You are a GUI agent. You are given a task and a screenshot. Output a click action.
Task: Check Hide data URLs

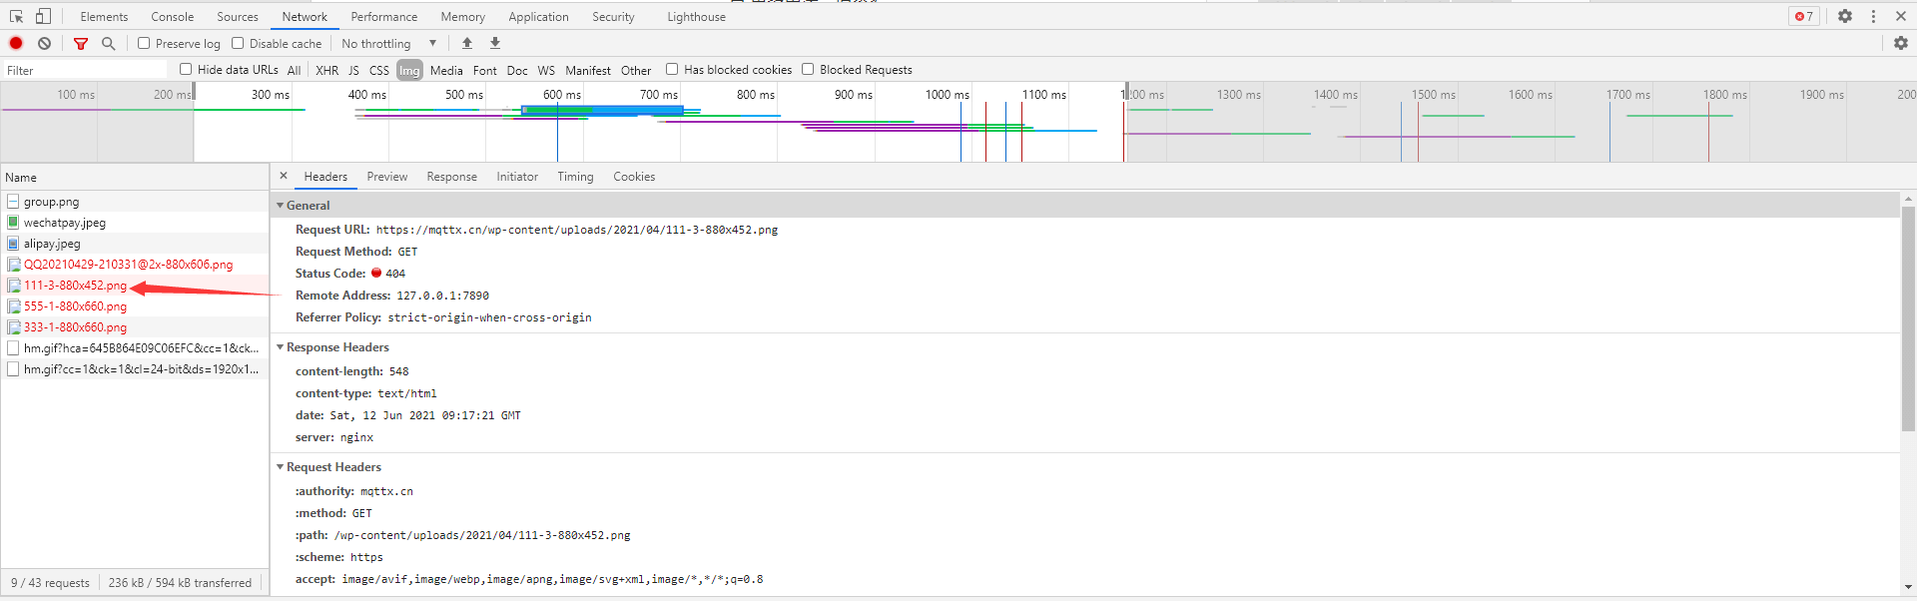point(186,69)
